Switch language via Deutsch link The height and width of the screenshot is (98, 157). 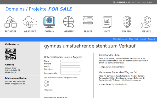(149, 2)
